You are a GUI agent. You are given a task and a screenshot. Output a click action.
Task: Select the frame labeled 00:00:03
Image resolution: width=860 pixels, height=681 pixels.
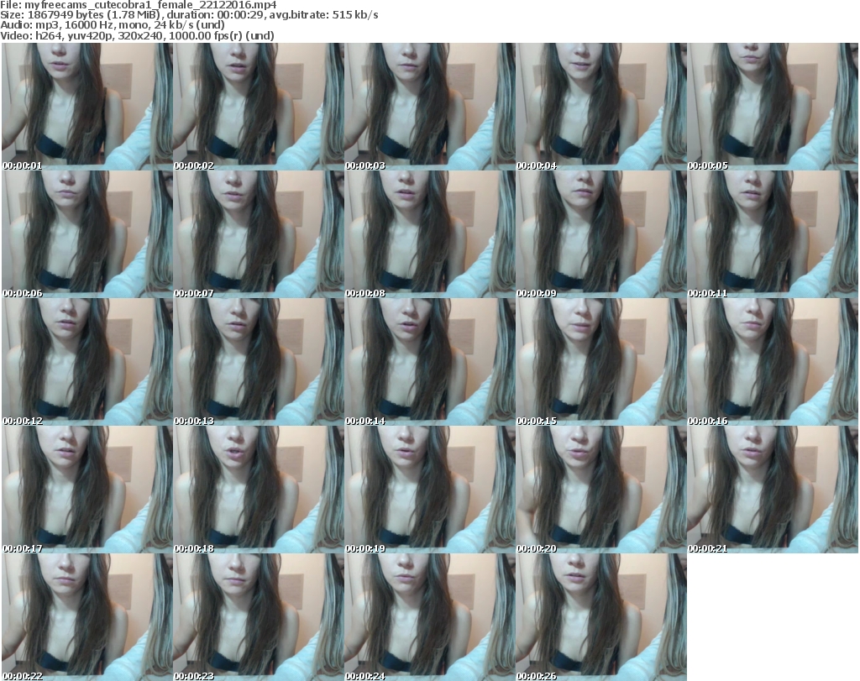tap(429, 107)
